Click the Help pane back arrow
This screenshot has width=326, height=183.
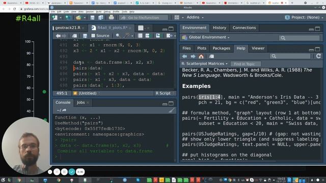tap(184, 56)
